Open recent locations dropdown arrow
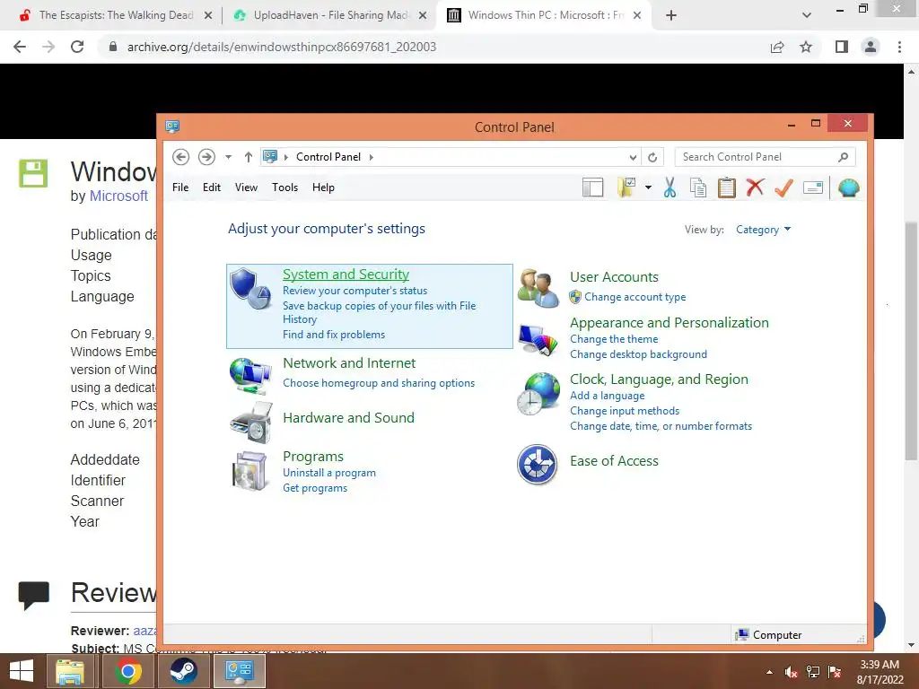Image resolution: width=919 pixels, height=689 pixels. [229, 157]
